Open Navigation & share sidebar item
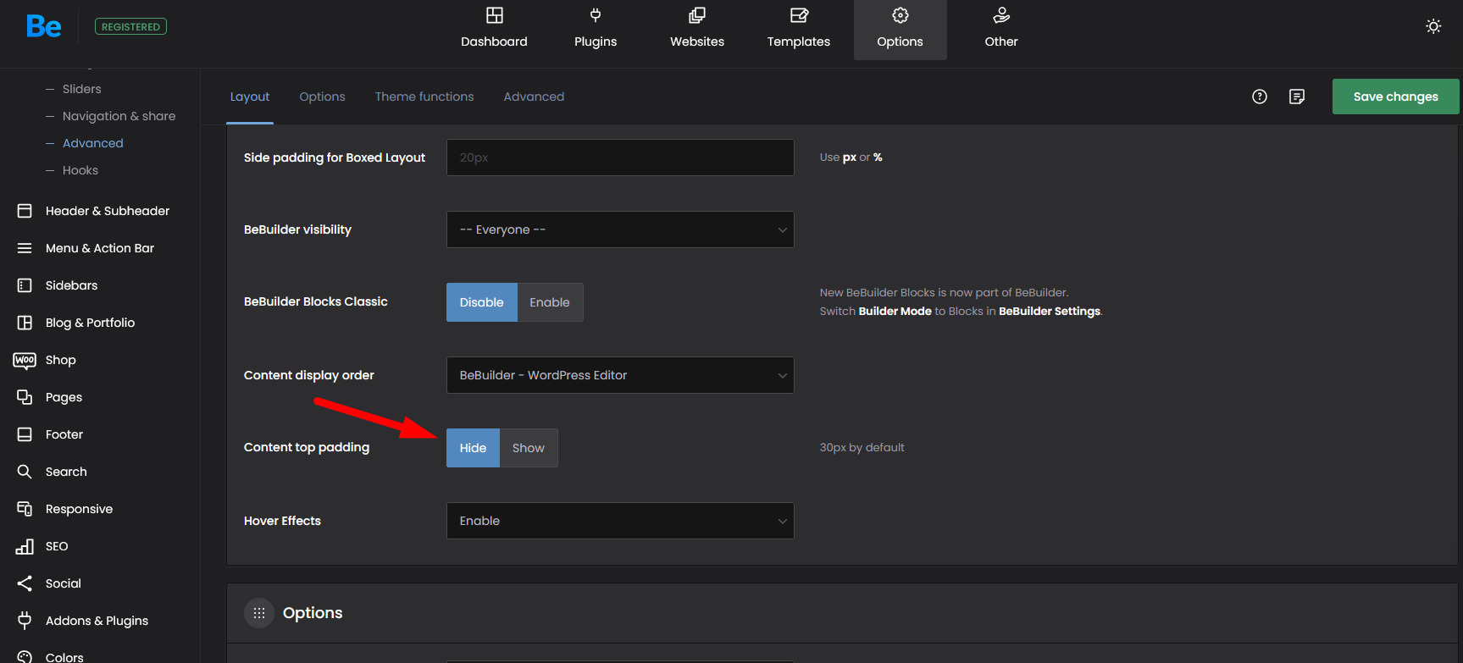 click(x=119, y=116)
